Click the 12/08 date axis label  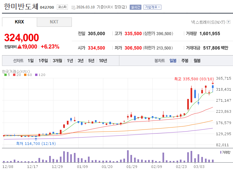point(8,167)
